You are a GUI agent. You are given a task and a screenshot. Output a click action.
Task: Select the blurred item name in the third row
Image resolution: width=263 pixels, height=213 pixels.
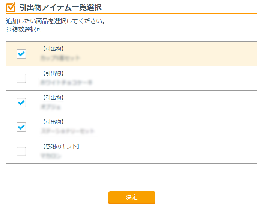pos(51,107)
